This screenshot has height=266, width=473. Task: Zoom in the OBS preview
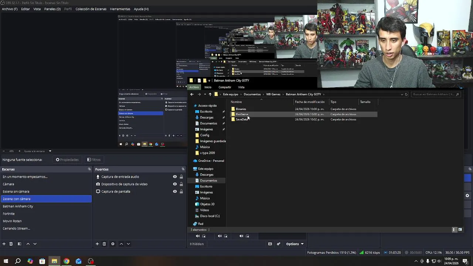[x=20, y=151]
